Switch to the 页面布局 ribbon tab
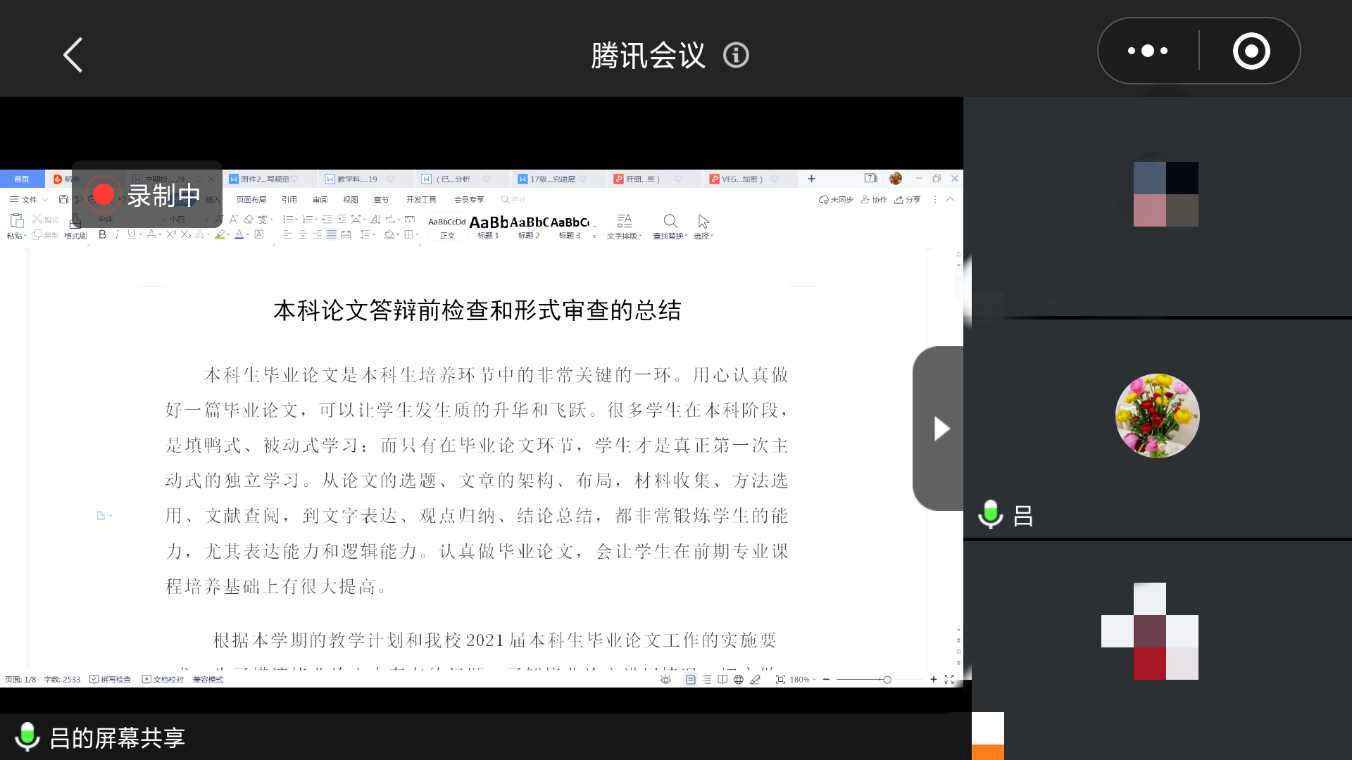The height and width of the screenshot is (760, 1352). [250, 199]
